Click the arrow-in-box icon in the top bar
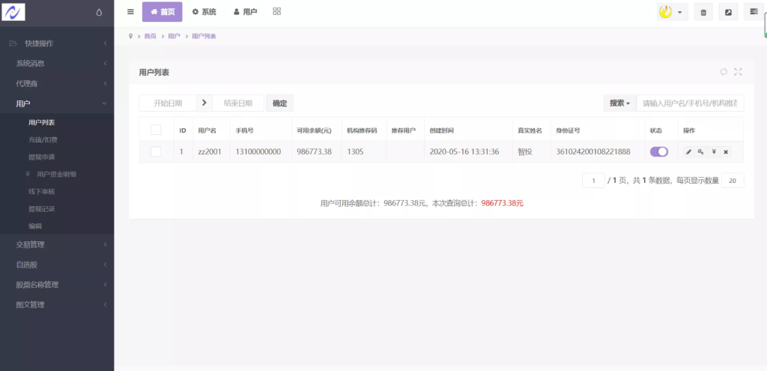 (728, 12)
